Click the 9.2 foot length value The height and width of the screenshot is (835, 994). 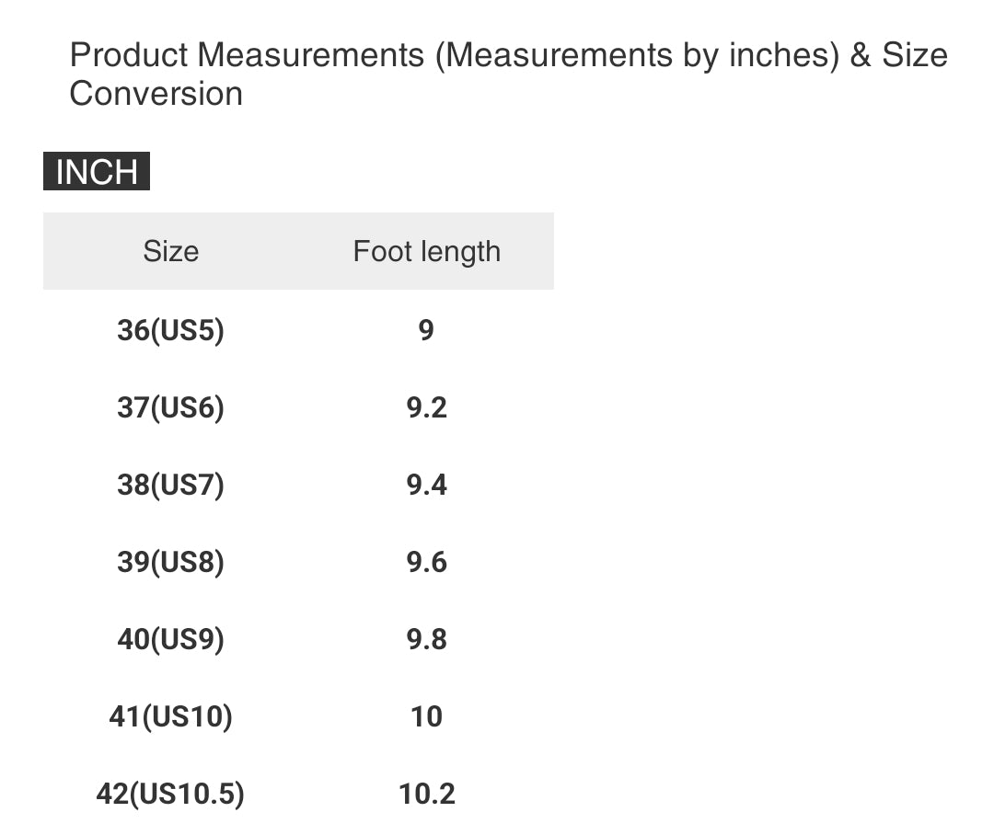(x=426, y=407)
